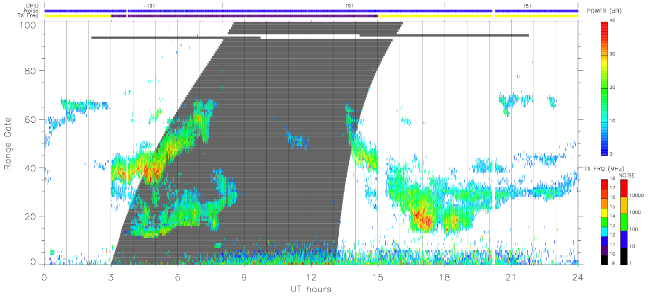The width and height of the screenshot is (650, 300).
Task: Click the green swatch in the NOISE legend
Action: point(624,222)
